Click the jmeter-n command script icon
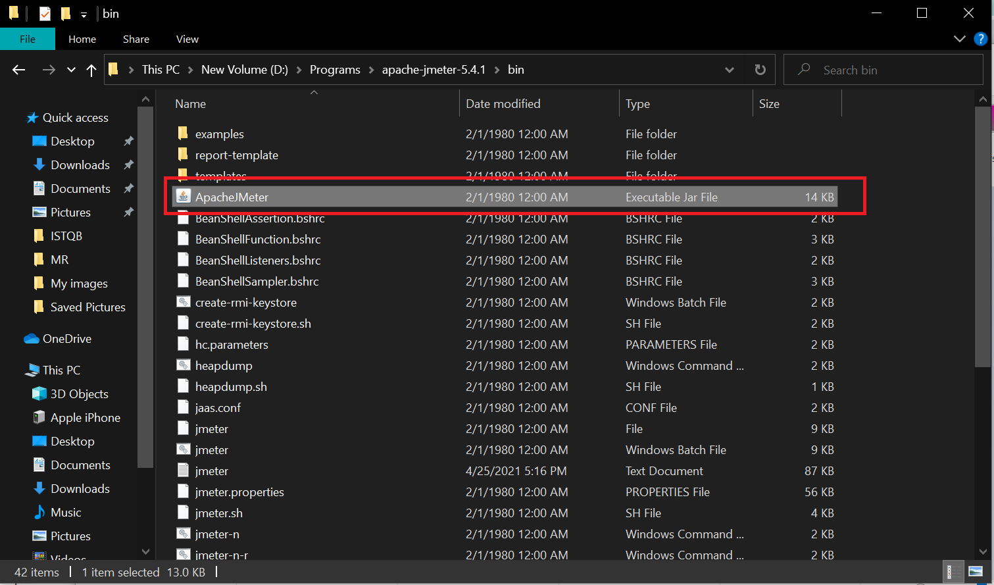Image resolution: width=994 pixels, height=585 pixels. 184,534
